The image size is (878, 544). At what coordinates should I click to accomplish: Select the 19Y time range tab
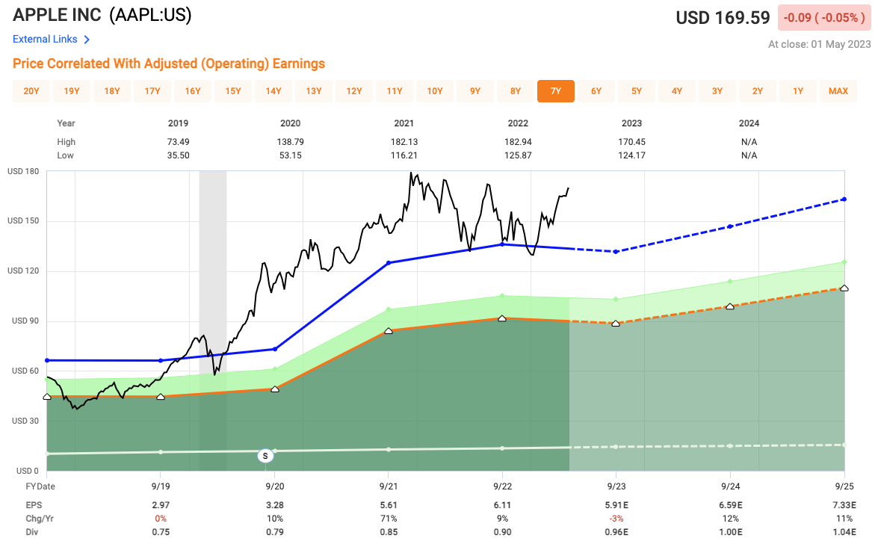tap(72, 90)
